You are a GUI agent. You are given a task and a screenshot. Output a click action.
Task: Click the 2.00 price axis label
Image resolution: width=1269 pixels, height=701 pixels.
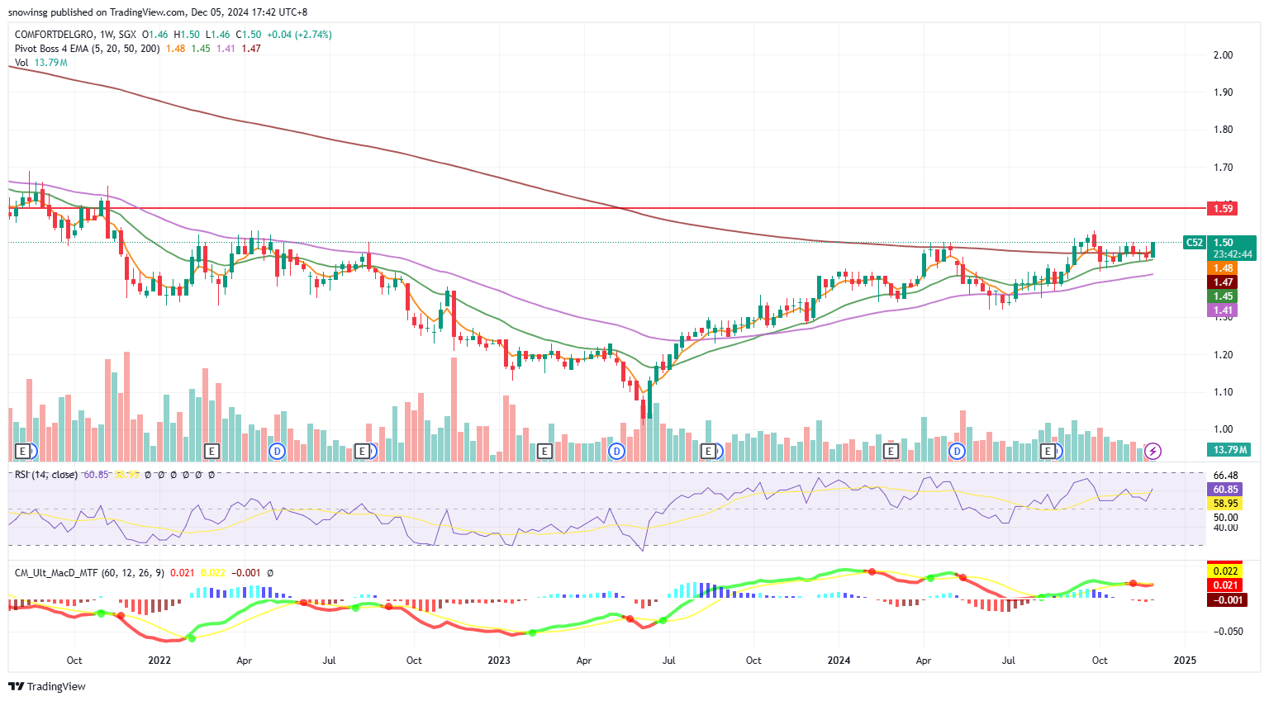coord(1223,54)
